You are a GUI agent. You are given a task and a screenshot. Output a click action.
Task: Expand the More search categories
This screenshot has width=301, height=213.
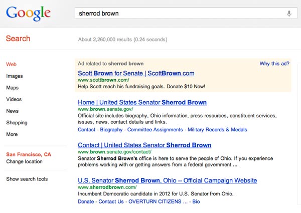[x=12, y=134]
